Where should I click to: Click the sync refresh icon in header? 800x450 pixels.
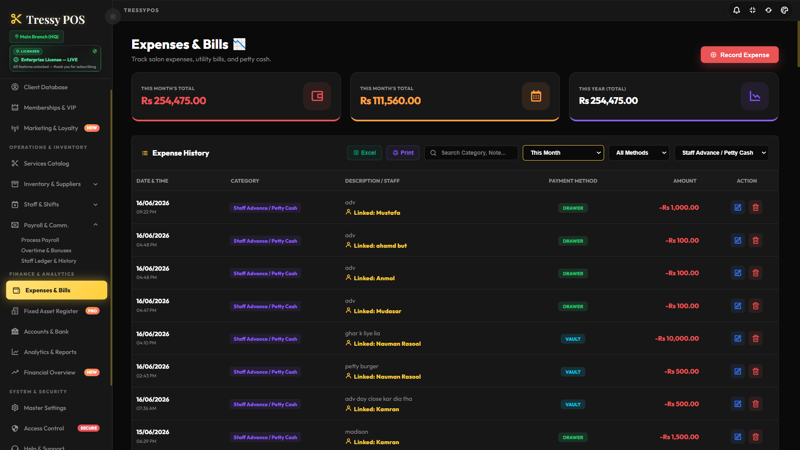pos(768,10)
